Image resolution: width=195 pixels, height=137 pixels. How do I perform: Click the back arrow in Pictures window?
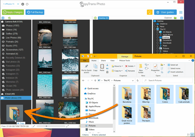point(83,81)
